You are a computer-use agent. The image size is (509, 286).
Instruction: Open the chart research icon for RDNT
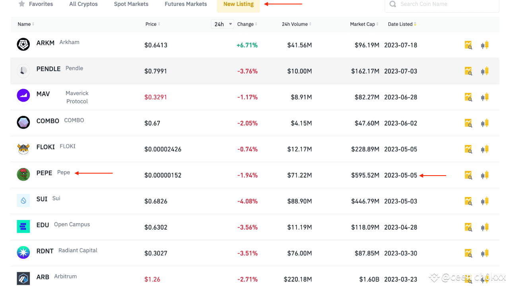coord(468,253)
